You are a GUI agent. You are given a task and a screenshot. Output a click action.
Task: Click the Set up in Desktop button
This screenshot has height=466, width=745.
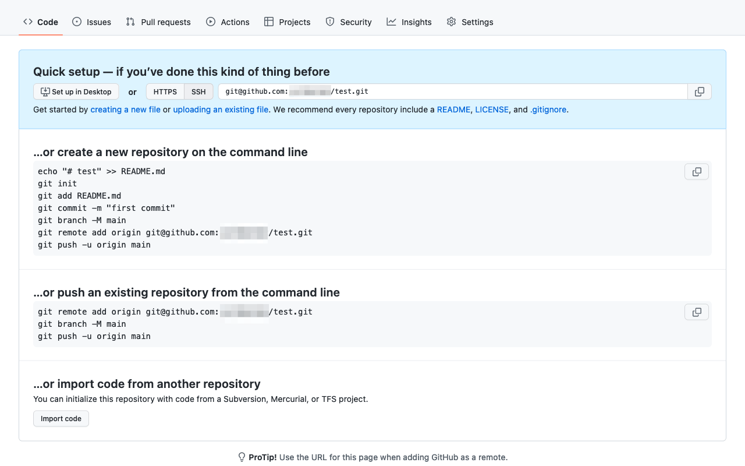(76, 91)
